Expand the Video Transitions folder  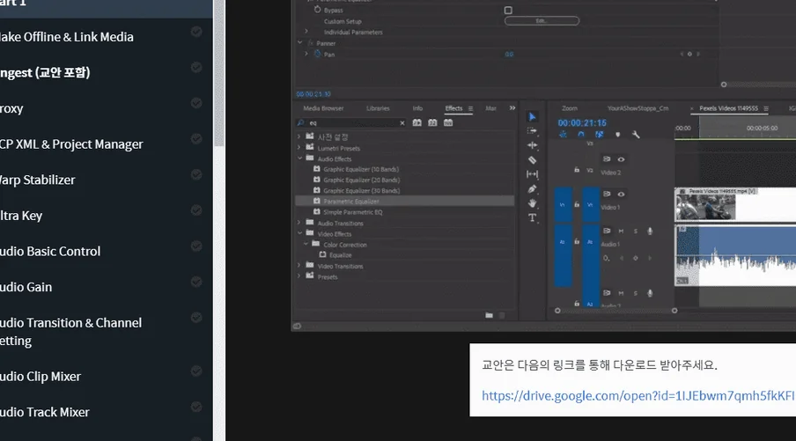[x=300, y=266]
